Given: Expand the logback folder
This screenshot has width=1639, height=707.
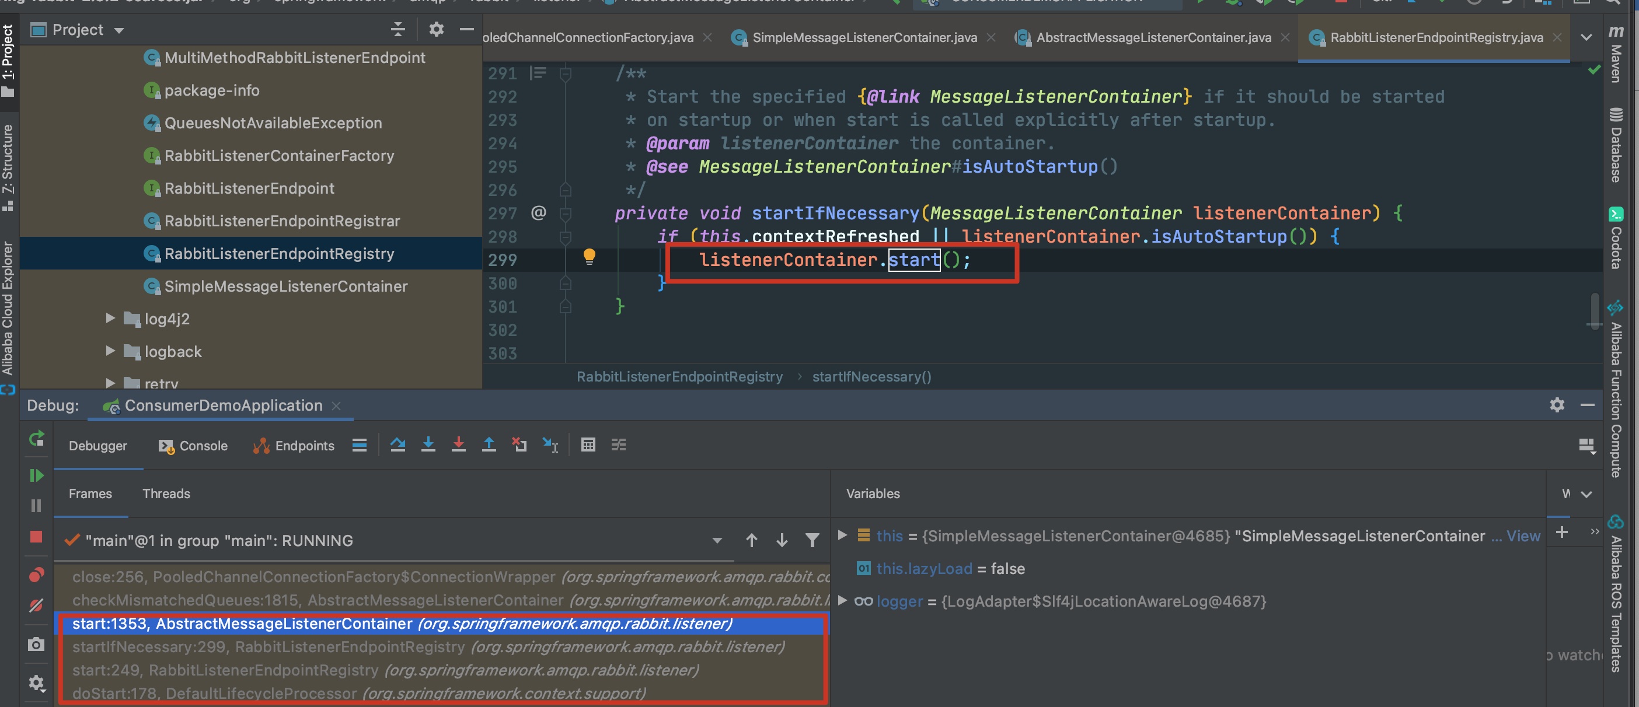Looking at the screenshot, I should tap(110, 351).
